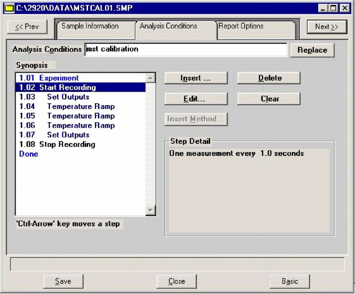Delete the selected synopsis step
Screen dimensions: 355x294
point(269,78)
